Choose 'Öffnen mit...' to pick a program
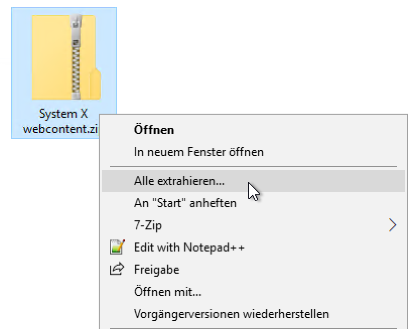Screen dimensions: 418x329 [168, 292]
